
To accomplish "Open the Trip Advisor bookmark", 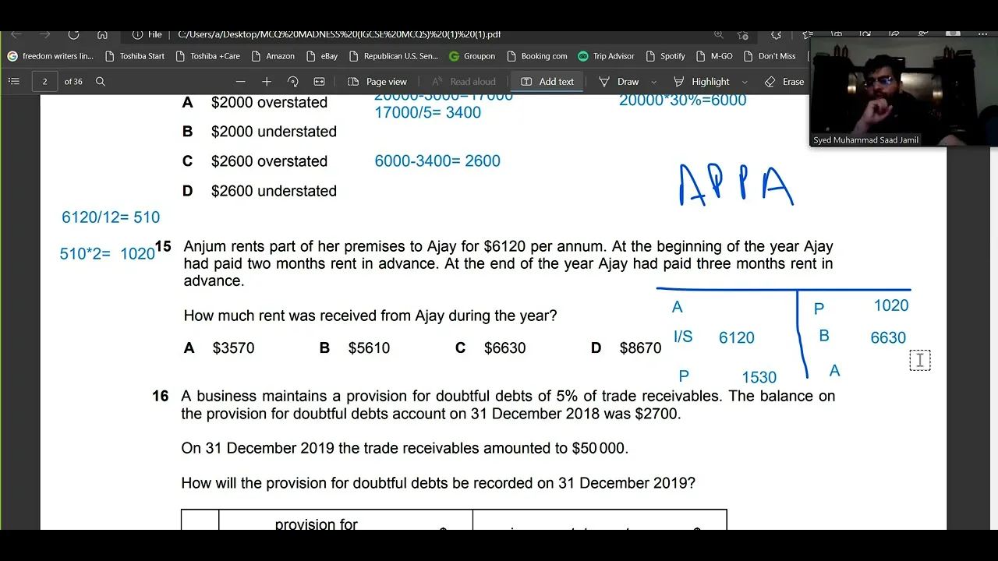I will pos(606,56).
